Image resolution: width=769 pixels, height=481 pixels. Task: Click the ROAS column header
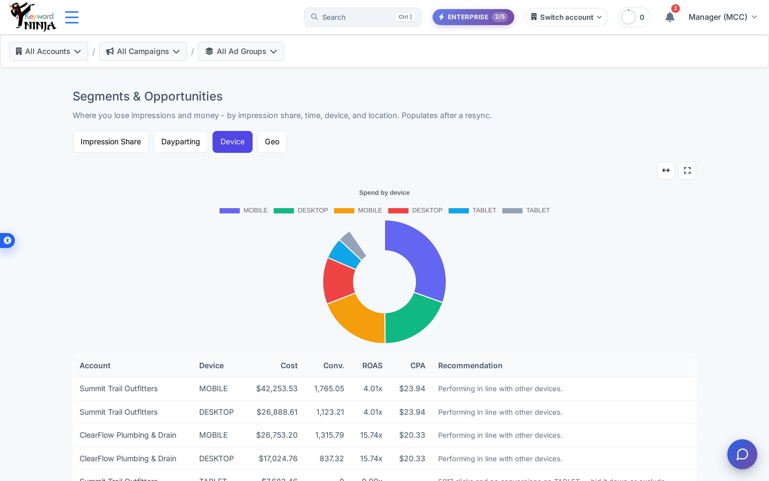click(372, 366)
